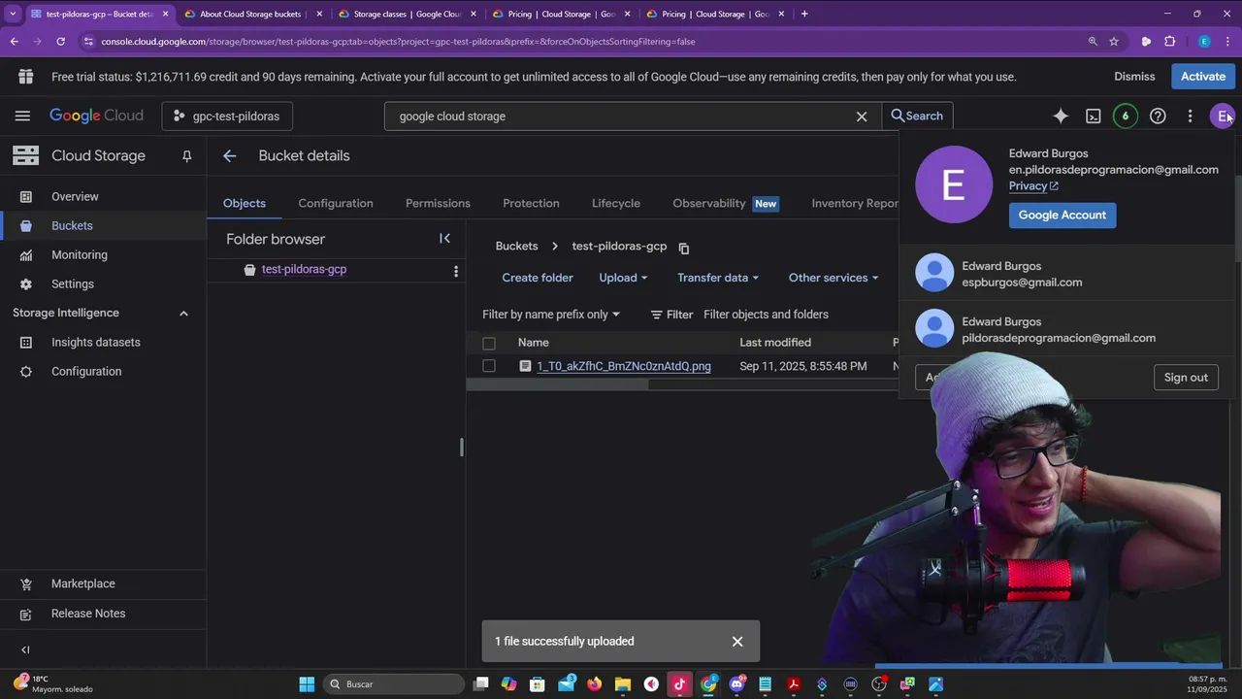
Task: Collapse the Folder browser panel
Action: click(444, 239)
